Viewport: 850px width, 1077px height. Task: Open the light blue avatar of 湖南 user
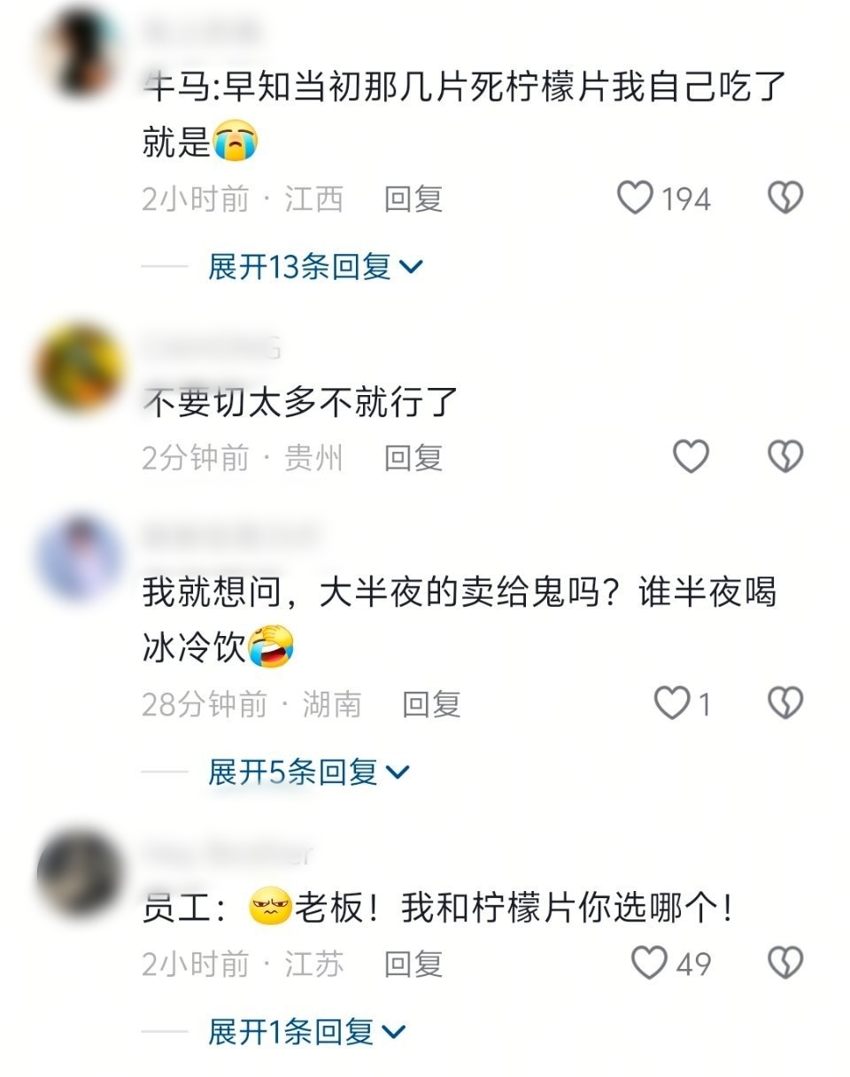coord(81,560)
